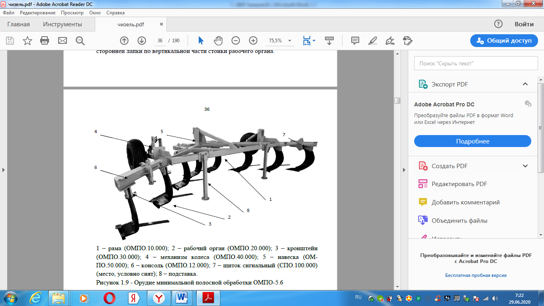Open fit page options dropdown arrow

click(x=314, y=41)
